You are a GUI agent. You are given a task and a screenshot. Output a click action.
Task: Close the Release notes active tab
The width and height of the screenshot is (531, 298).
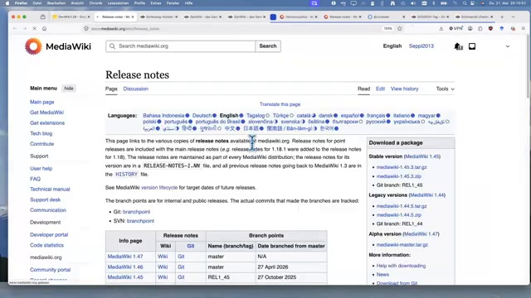(x=133, y=17)
